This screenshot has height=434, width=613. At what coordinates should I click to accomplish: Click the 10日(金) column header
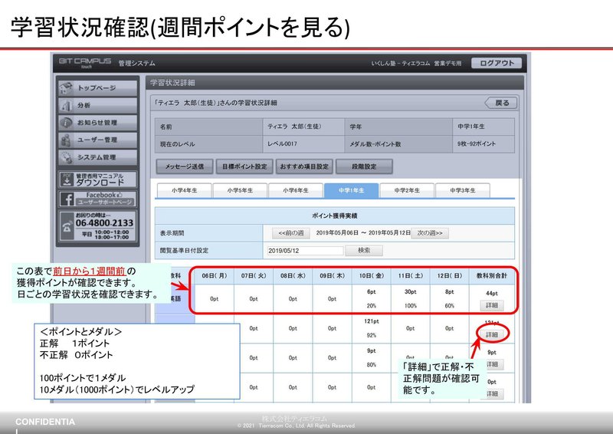coord(372,275)
